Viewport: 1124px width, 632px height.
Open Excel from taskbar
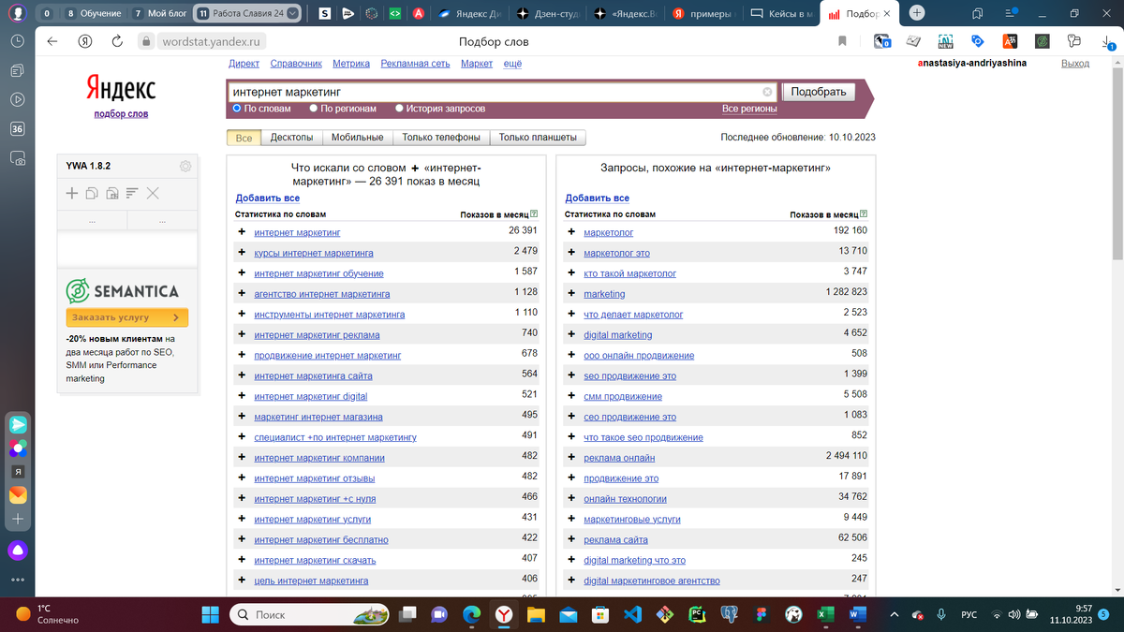tap(826, 614)
